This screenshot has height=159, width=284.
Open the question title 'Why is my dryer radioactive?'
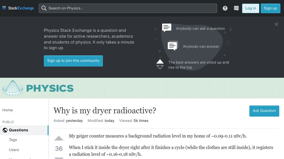(105, 111)
